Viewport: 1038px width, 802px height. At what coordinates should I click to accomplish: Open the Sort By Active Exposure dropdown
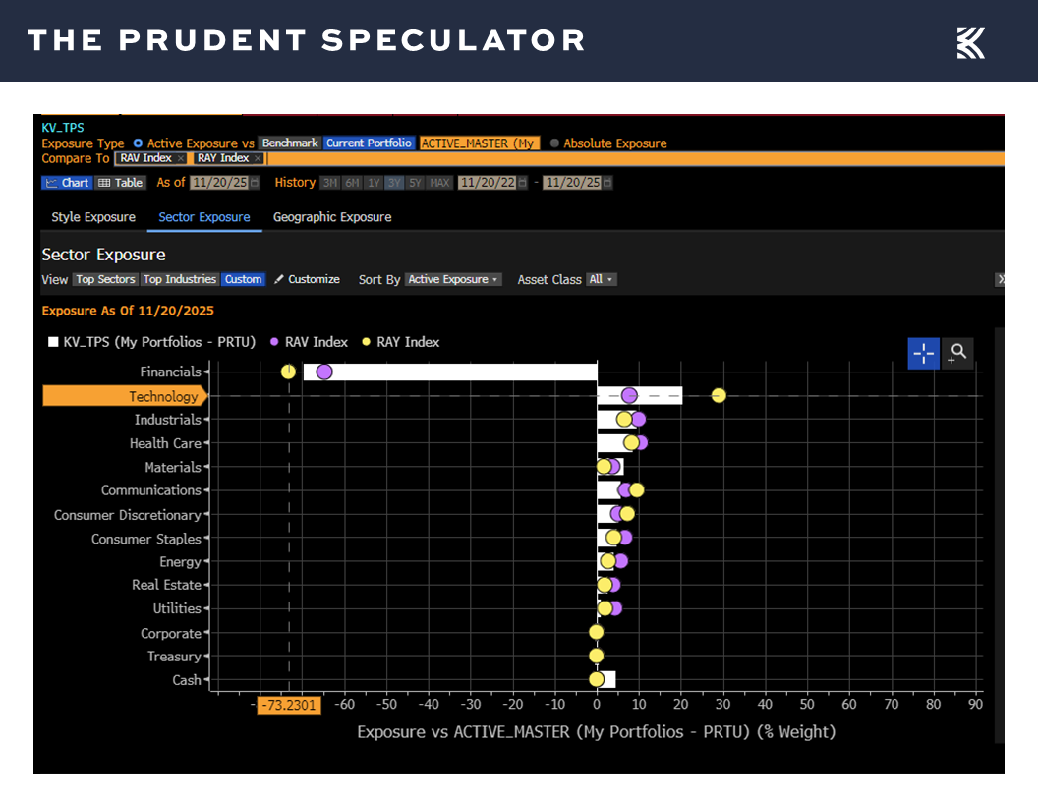coord(453,279)
